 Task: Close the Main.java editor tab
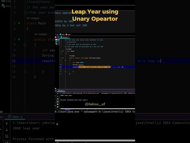pos(69,37)
